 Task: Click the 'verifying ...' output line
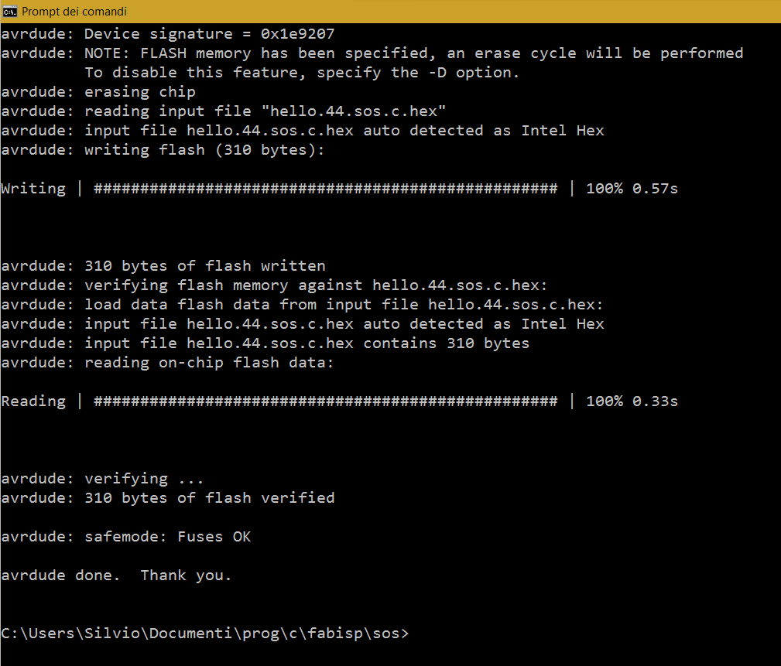[x=103, y=479]
